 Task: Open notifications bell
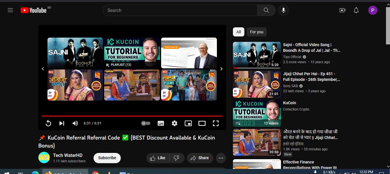[356, 10]
